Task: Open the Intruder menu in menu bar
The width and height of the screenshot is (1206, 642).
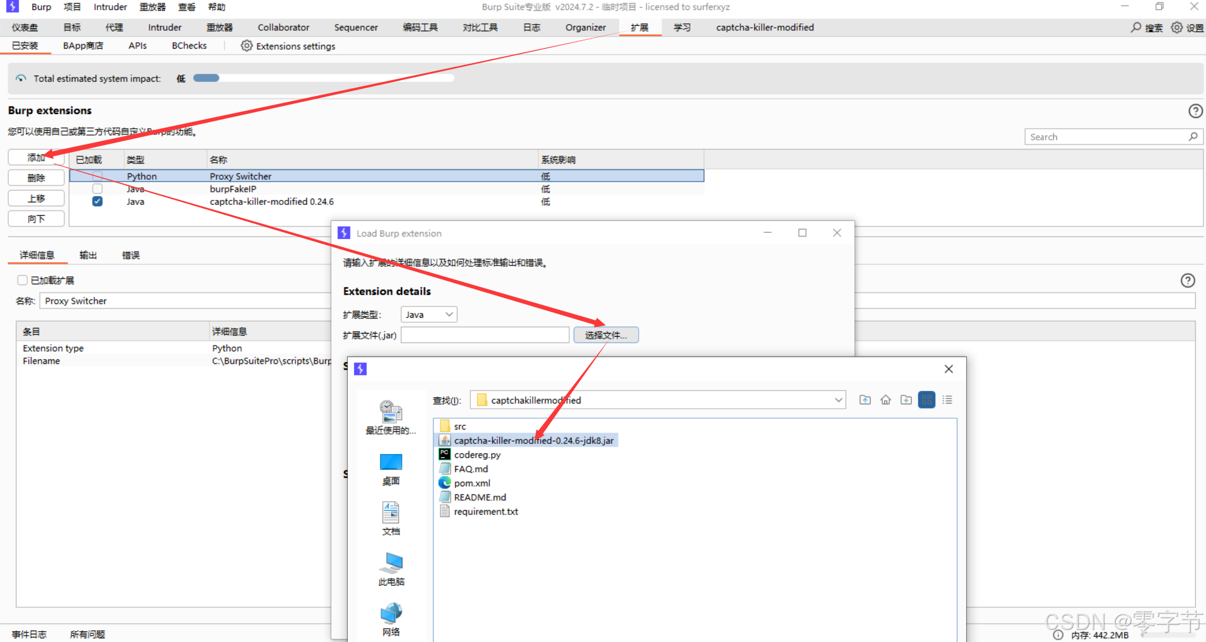Action: [x=110, y=7]
